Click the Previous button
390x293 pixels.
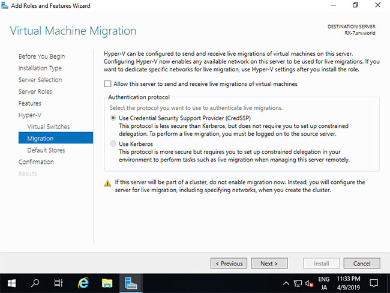pos(229,264)
